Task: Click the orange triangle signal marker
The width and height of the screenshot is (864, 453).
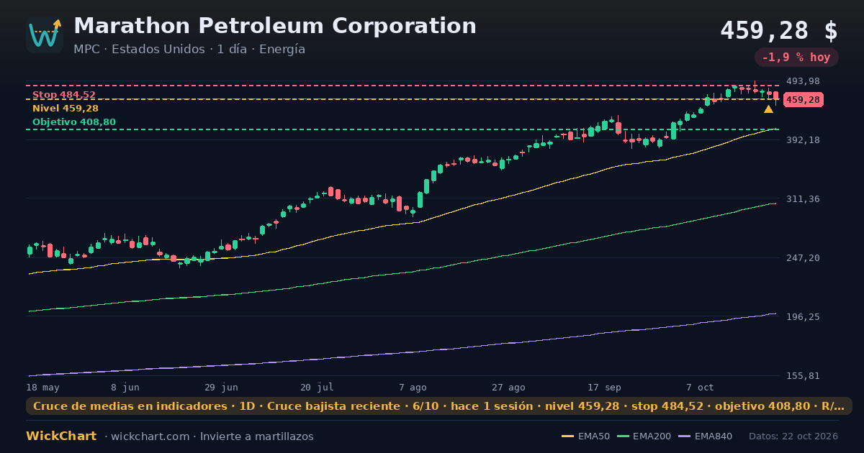Action: tap(768, 109)
